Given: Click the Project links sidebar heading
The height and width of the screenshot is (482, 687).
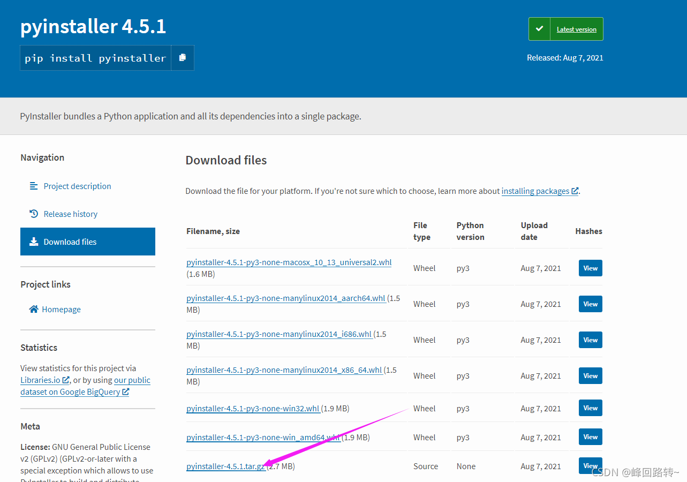Looking at the screenshot, I should 46,284.
